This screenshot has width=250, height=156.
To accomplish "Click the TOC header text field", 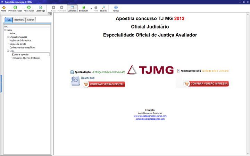I will [x=27, y=26].
